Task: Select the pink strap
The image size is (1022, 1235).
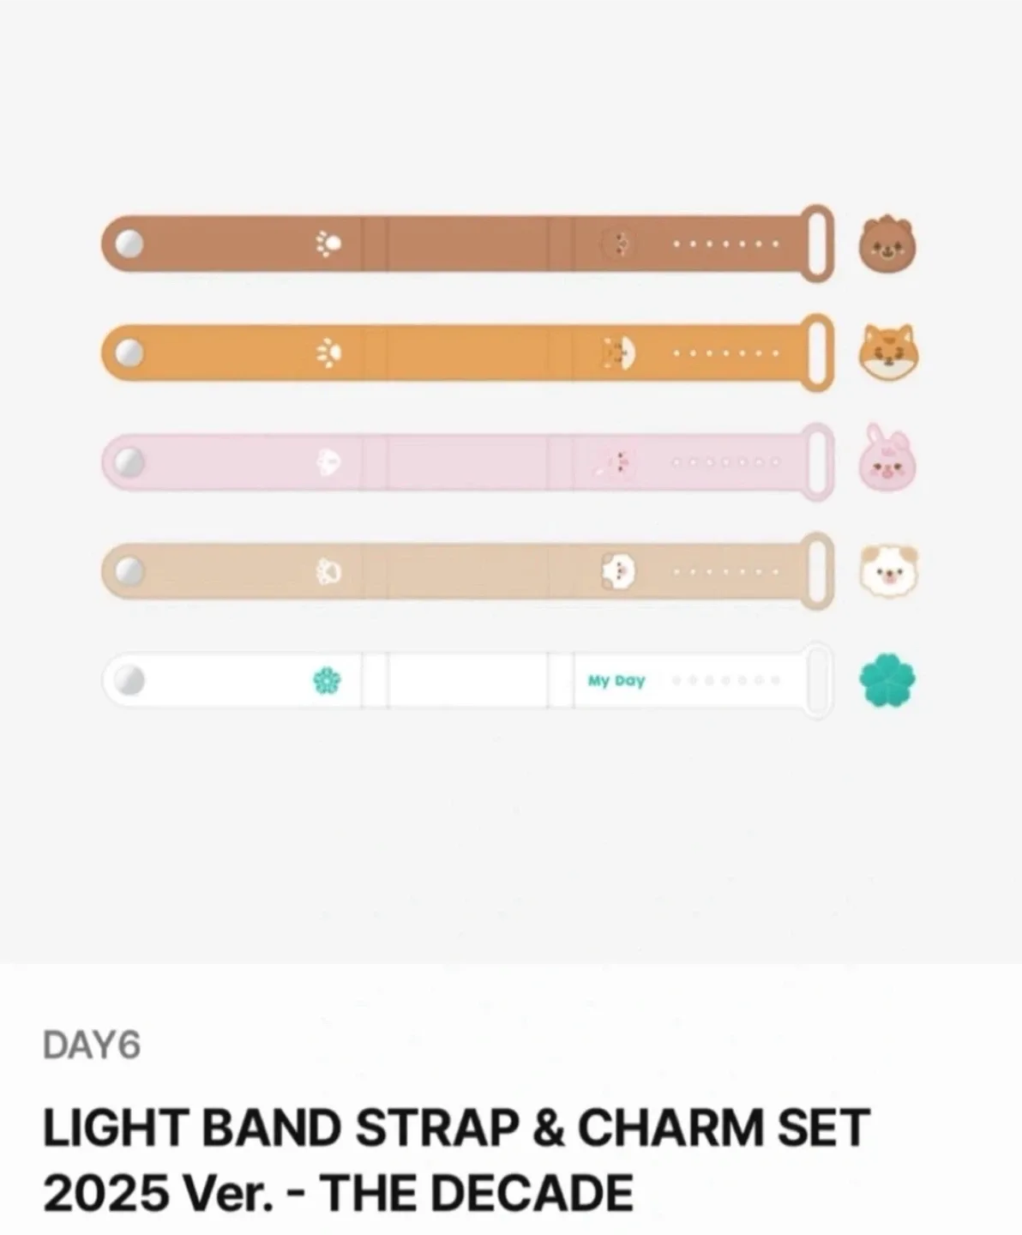Action: [468, 462]
